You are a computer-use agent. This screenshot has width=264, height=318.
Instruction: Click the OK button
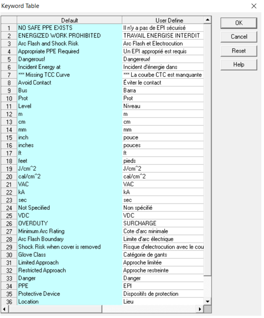tap(239, 23)
